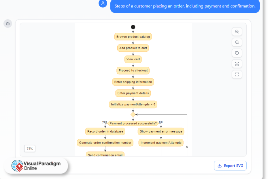Select the black start node at diagram top
This screenshot has height=179, width=268.
tap(133, 27)
